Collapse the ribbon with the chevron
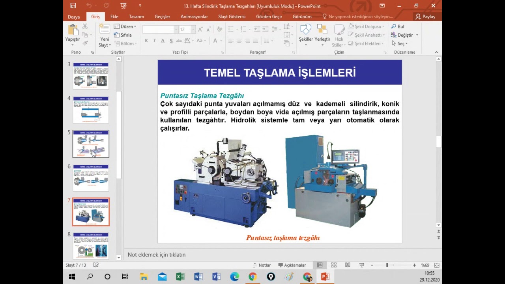The image size is (505, 284). pyautogui.click(x=436, y=52)
